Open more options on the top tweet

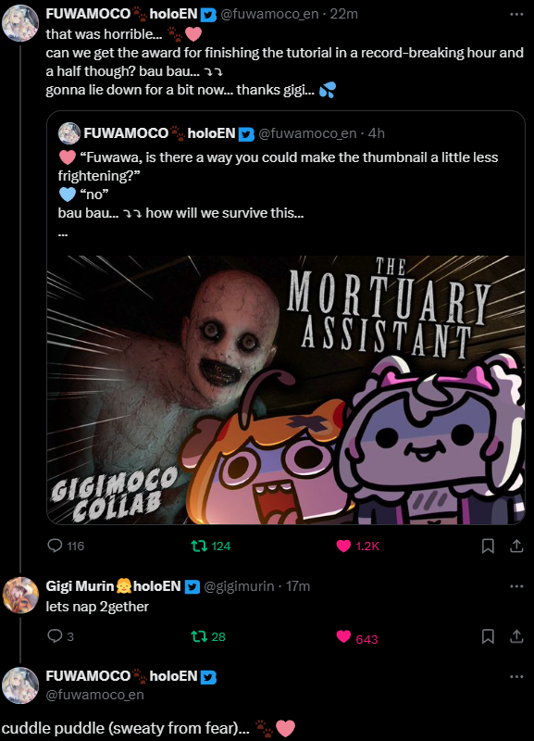(516, 14)
